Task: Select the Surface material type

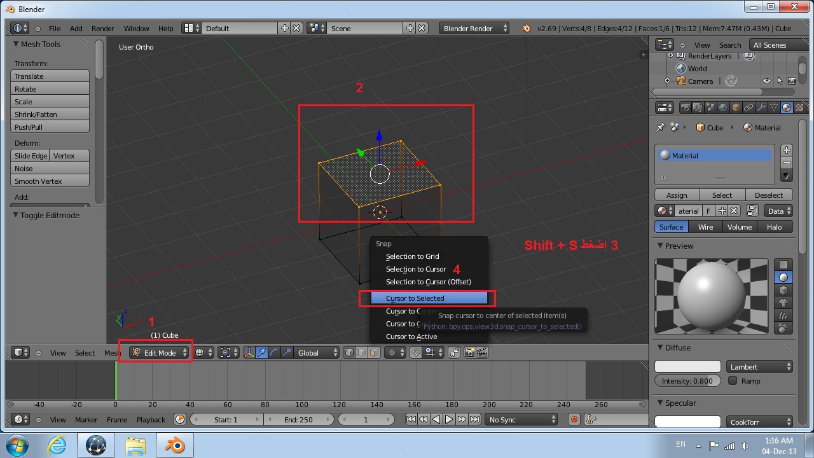Action: (671, 226)
